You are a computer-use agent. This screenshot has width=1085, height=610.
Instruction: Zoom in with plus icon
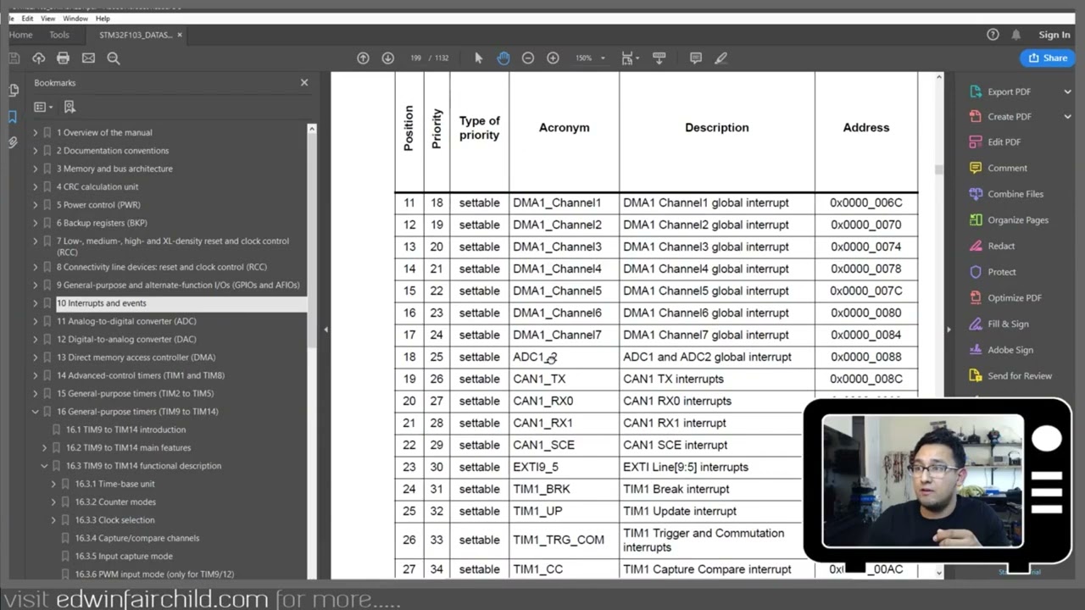(553, 58)
